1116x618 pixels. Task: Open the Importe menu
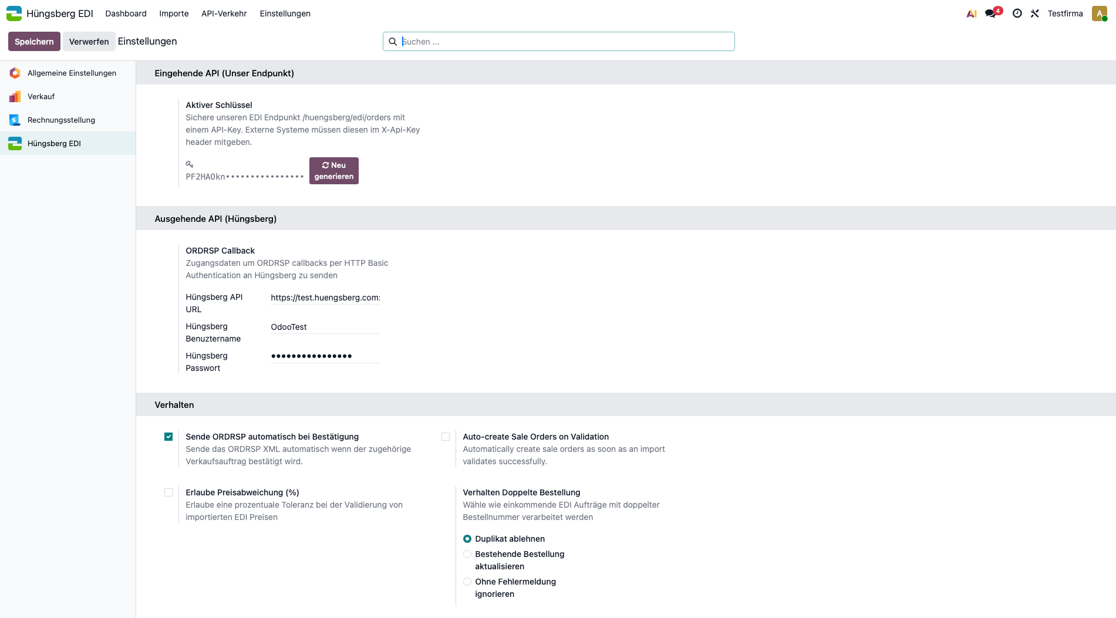pyautogui.click(x=174, y=13)
